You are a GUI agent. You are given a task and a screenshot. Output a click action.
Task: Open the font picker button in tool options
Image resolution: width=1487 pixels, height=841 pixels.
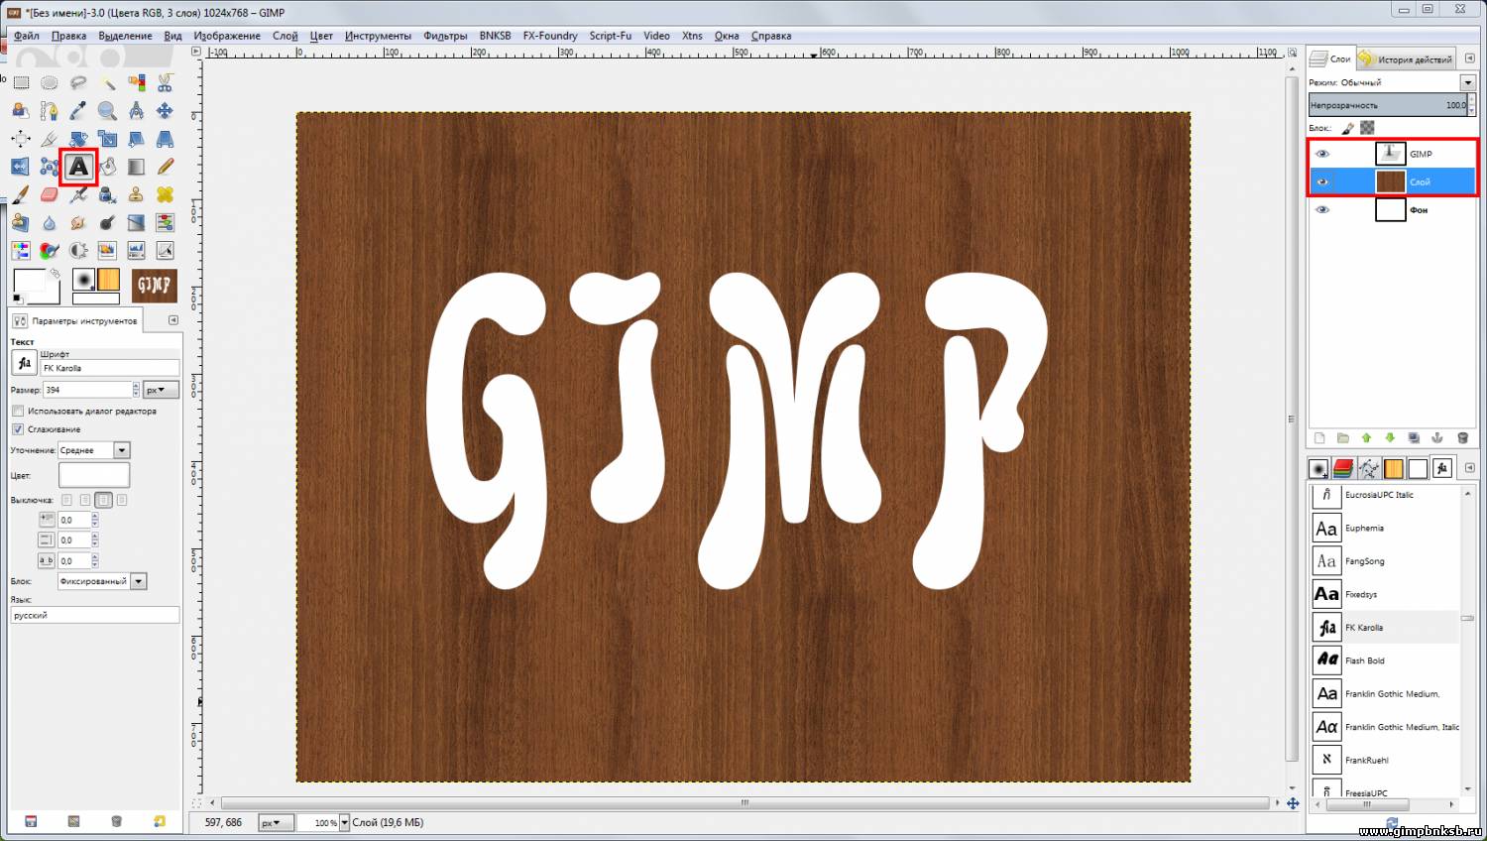(x=24, y=363)
